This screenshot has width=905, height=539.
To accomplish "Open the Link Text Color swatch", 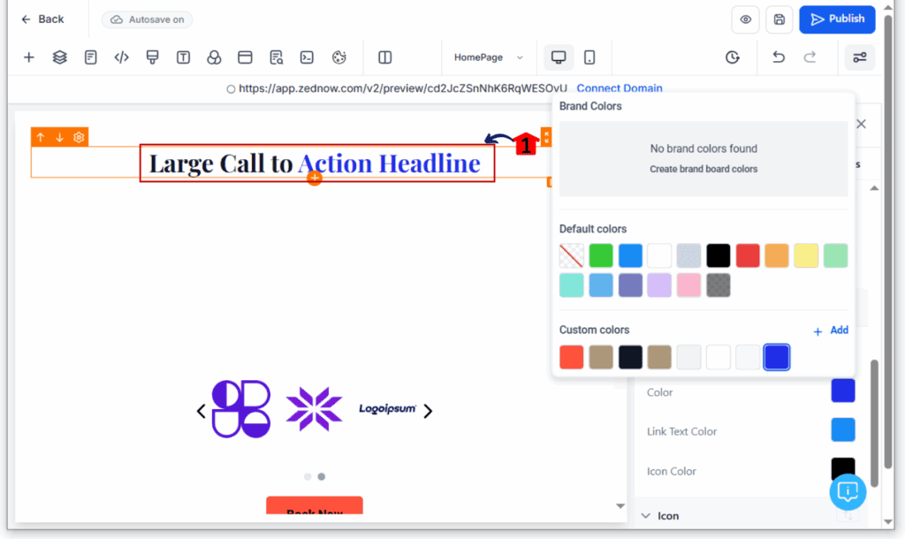I will pyautogui.click(x=842, y=430).
